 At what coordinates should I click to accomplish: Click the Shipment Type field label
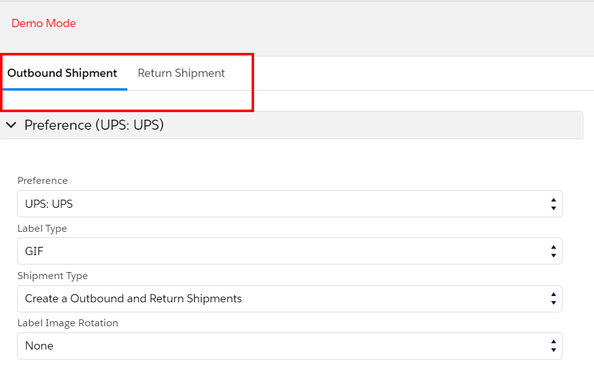click(53, 276)
